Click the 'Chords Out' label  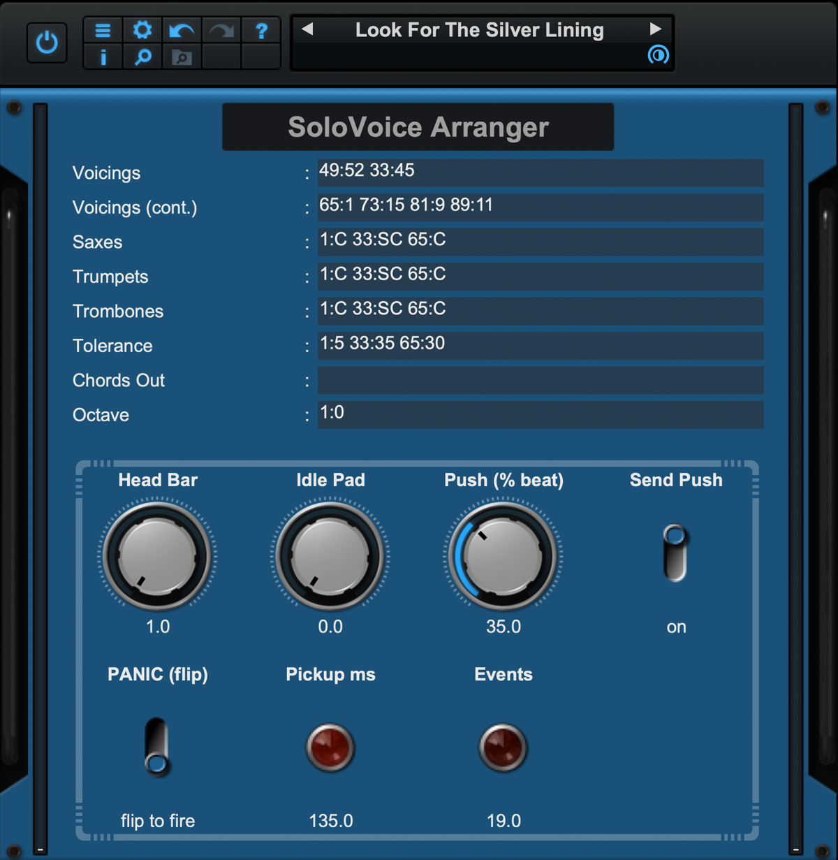pyautogui.click(x=119, y=380)
